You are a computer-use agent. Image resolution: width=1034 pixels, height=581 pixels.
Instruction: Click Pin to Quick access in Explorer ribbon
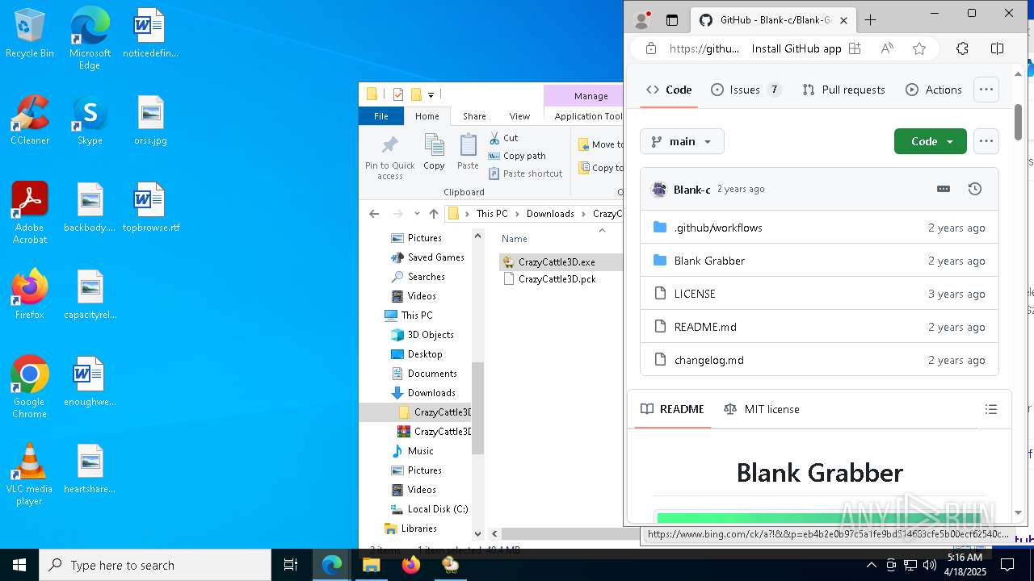(x=389, y=157)
